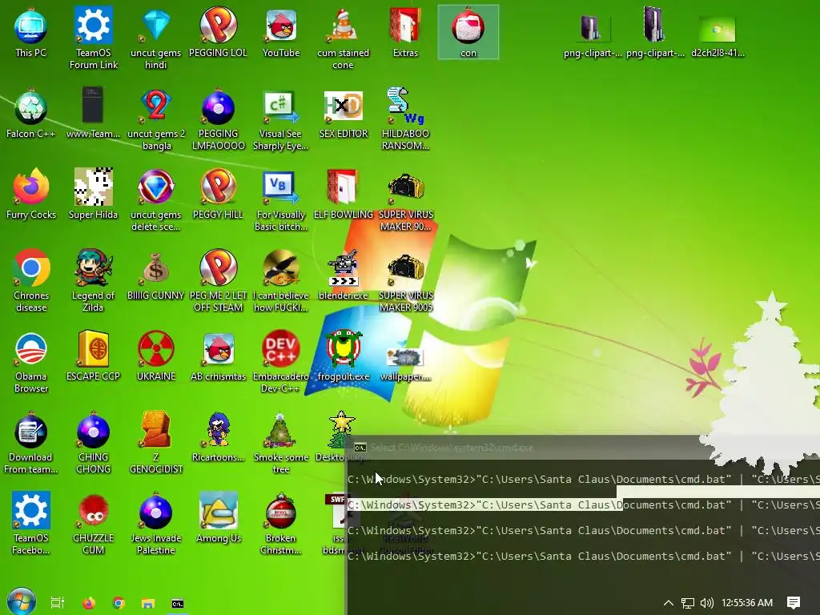Click the PEG ME 2 LET OFF STEAM icon

[x=218, y=267]
